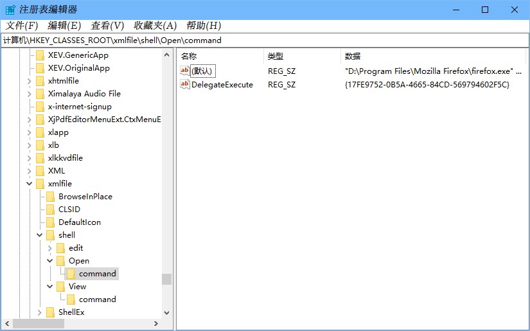
Task: Click the (默认) string value icon
Action: (185, 71)
